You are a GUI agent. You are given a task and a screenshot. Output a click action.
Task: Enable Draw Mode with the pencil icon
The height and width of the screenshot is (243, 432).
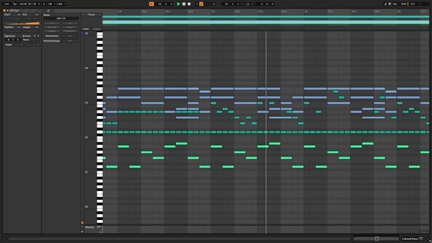385,4
